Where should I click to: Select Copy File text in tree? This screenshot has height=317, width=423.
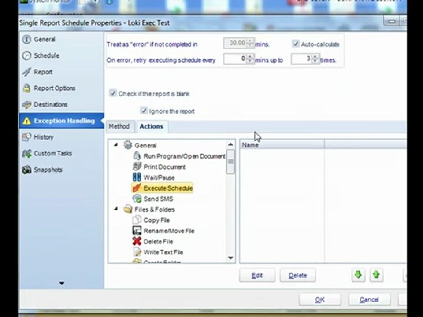tap(157, 220)
